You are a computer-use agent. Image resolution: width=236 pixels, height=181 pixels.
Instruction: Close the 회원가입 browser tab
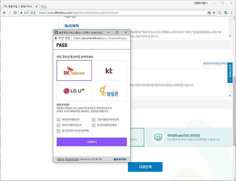point(36,7)
